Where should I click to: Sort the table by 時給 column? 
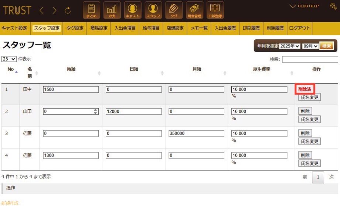71,70
